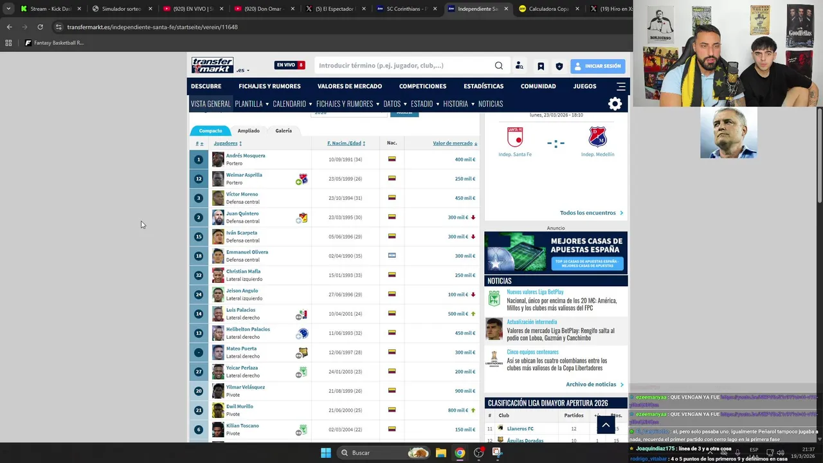This screenshot has width=823, height=463.
Task: Open the COMUNIDAD menu
Action: (538, 86)
